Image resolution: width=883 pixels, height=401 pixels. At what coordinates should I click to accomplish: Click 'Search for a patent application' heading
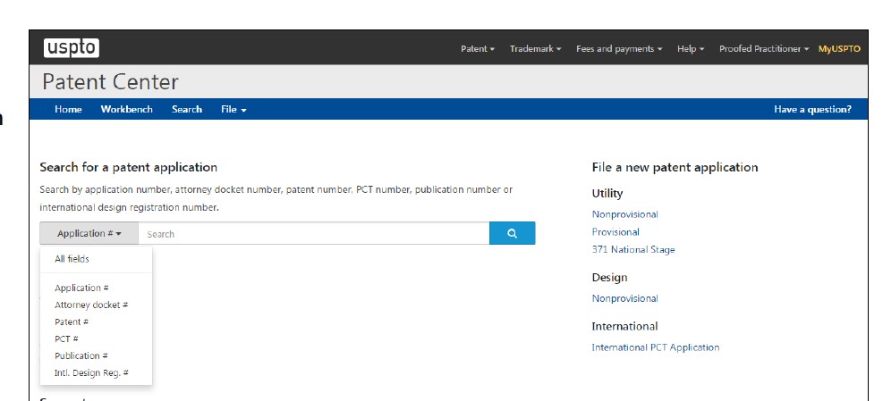[x=129, y=167]
